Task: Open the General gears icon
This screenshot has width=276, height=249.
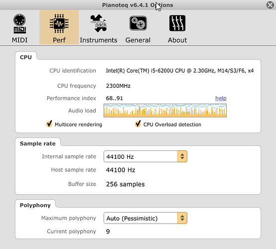Action: click(x=138, y=23)
